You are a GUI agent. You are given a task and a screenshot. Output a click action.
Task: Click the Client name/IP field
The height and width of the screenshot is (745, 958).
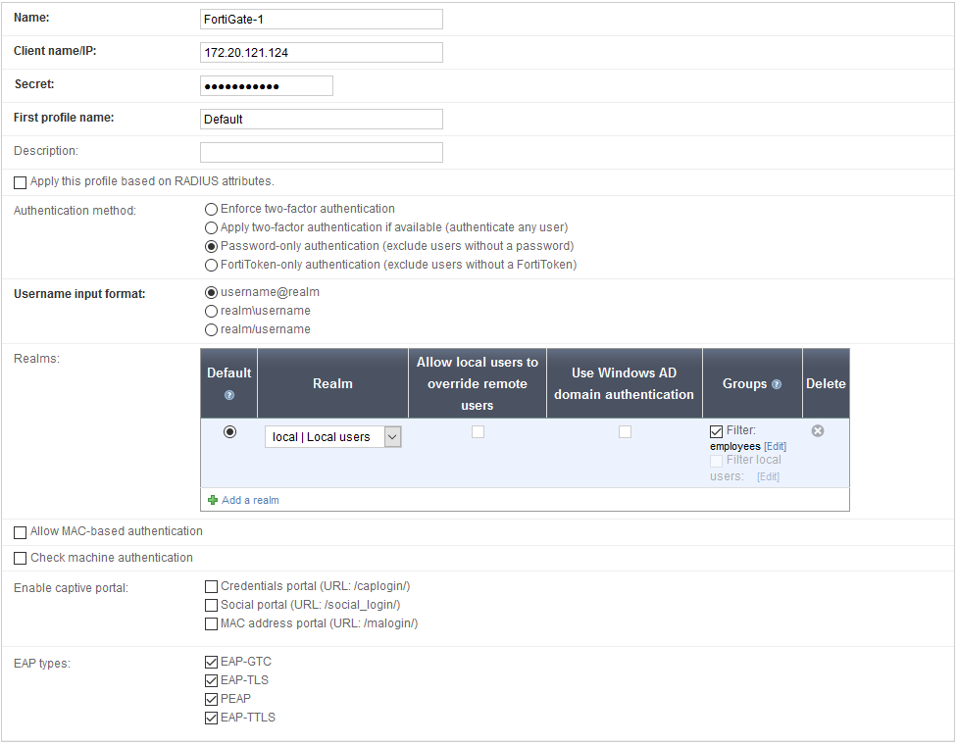[322, 53]
